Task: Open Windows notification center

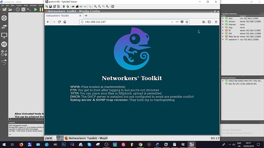Action: [x=258, y=144]
